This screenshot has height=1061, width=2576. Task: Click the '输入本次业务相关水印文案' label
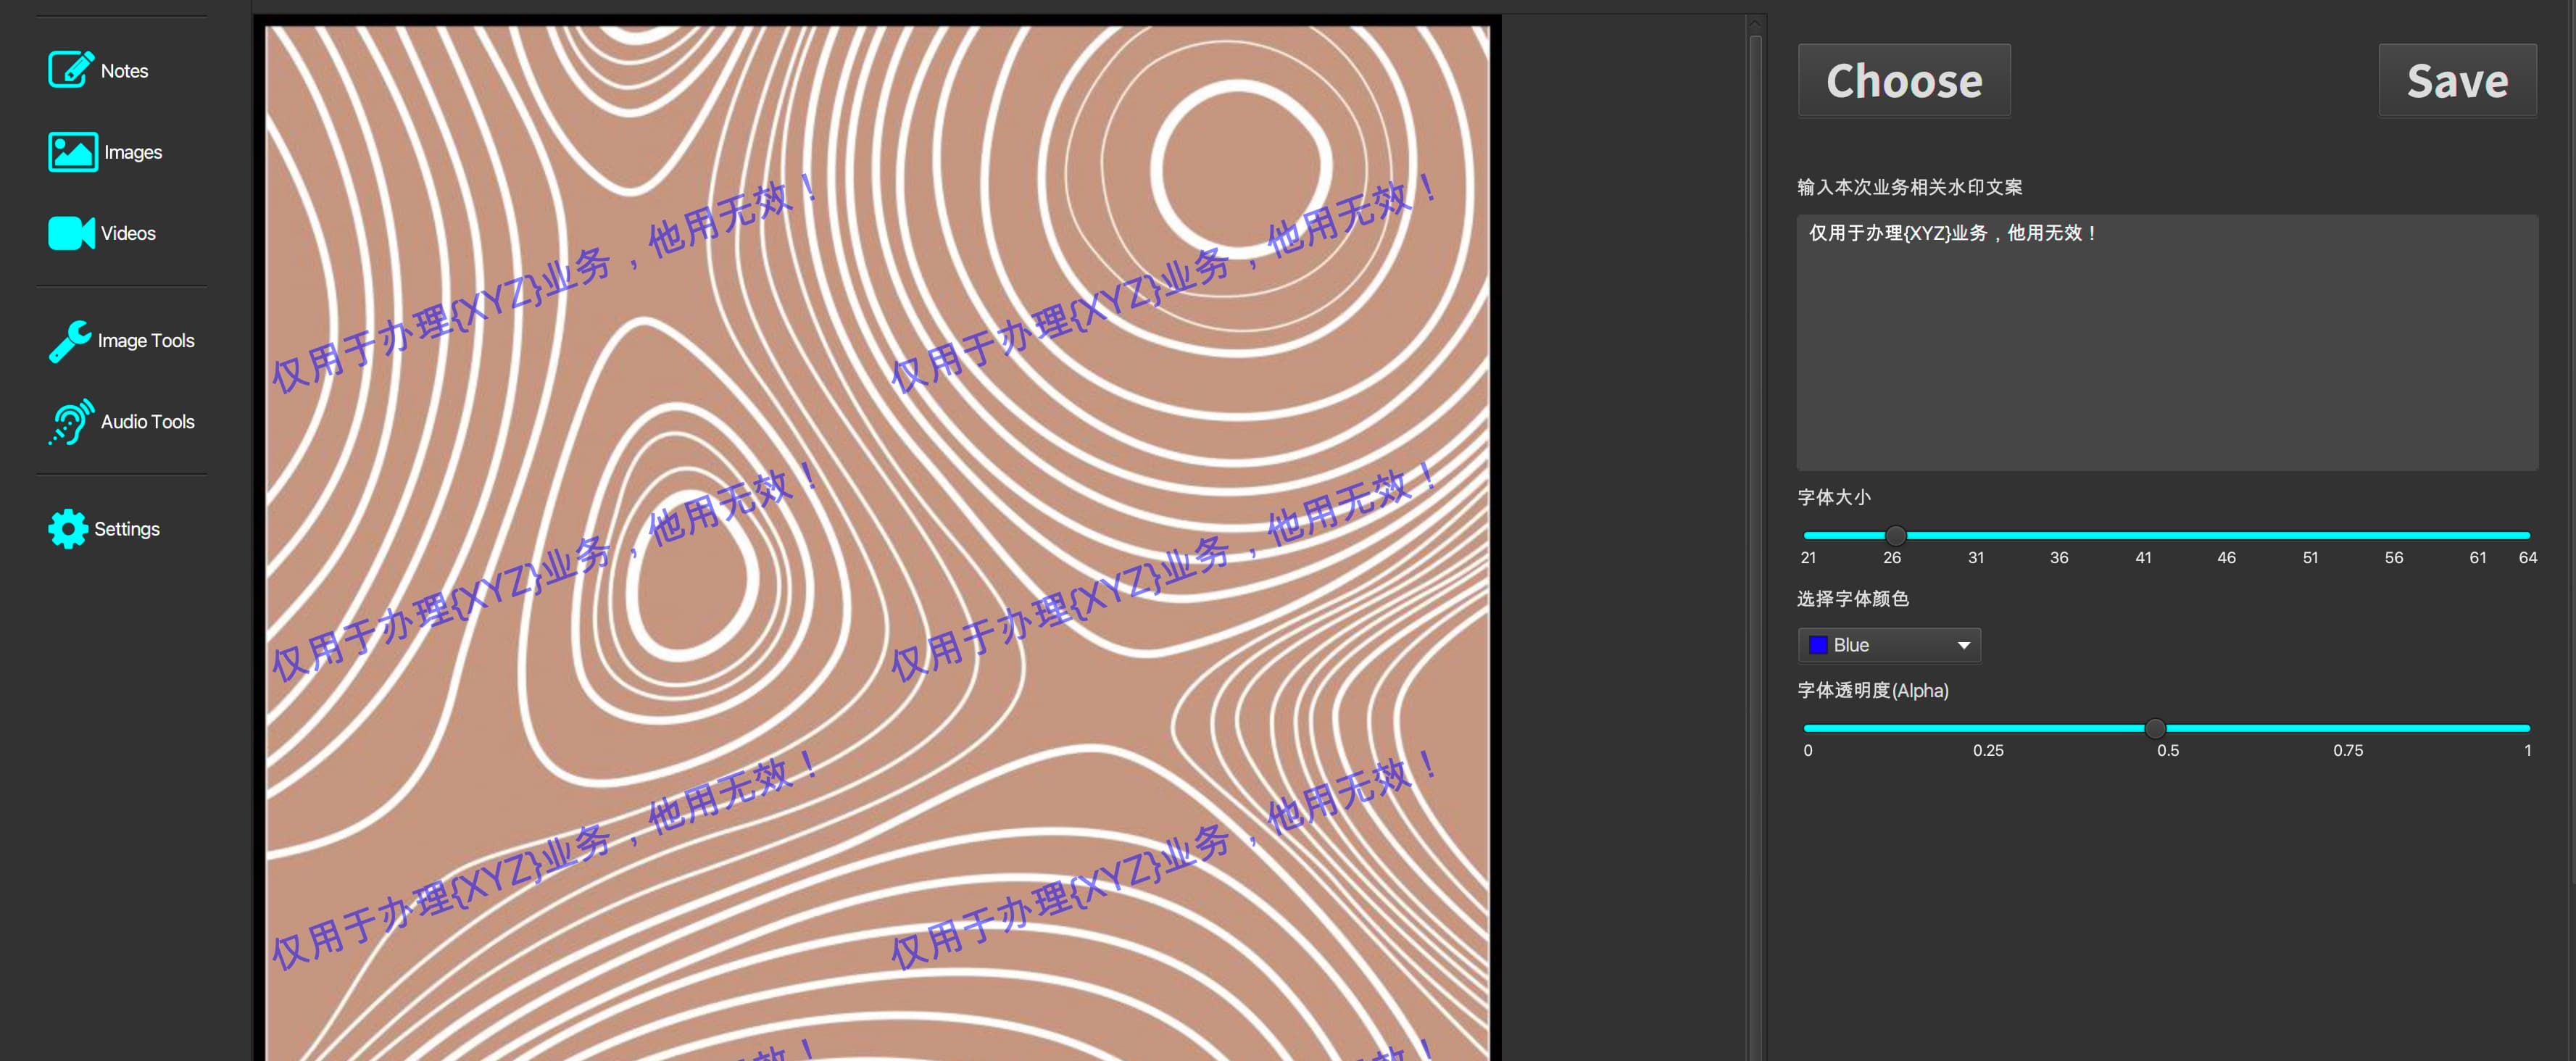coord(1910,187)
